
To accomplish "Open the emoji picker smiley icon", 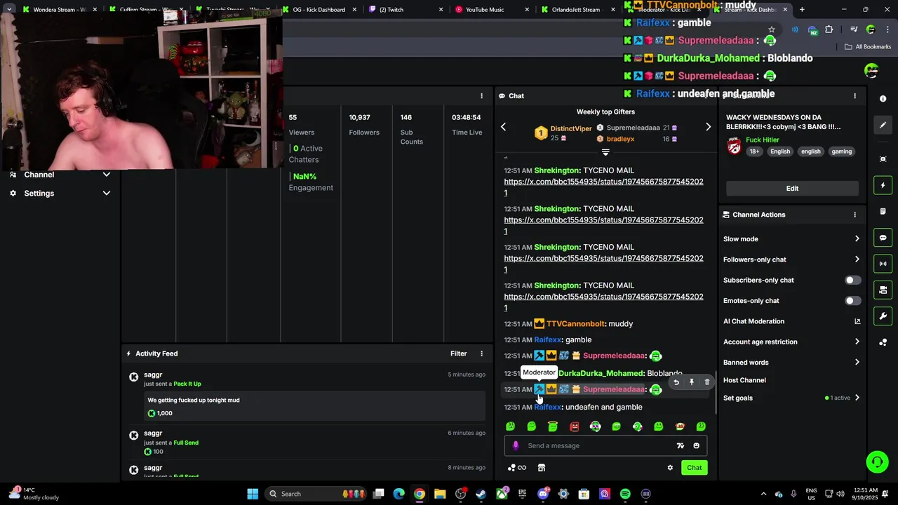I will (696, 445).
